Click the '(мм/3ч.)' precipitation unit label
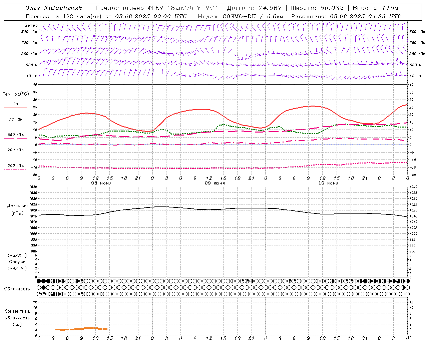427x341 pixels. point(17,255)
